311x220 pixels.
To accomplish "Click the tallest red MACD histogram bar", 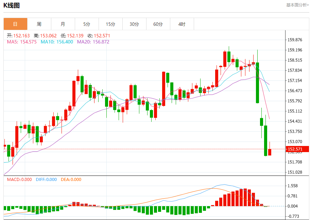I will 245,197.
